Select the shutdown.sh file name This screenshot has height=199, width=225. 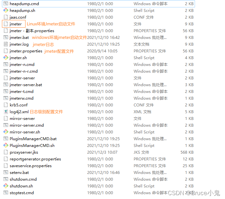21,186
